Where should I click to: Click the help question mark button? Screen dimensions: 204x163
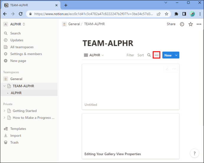click(194, 153)
